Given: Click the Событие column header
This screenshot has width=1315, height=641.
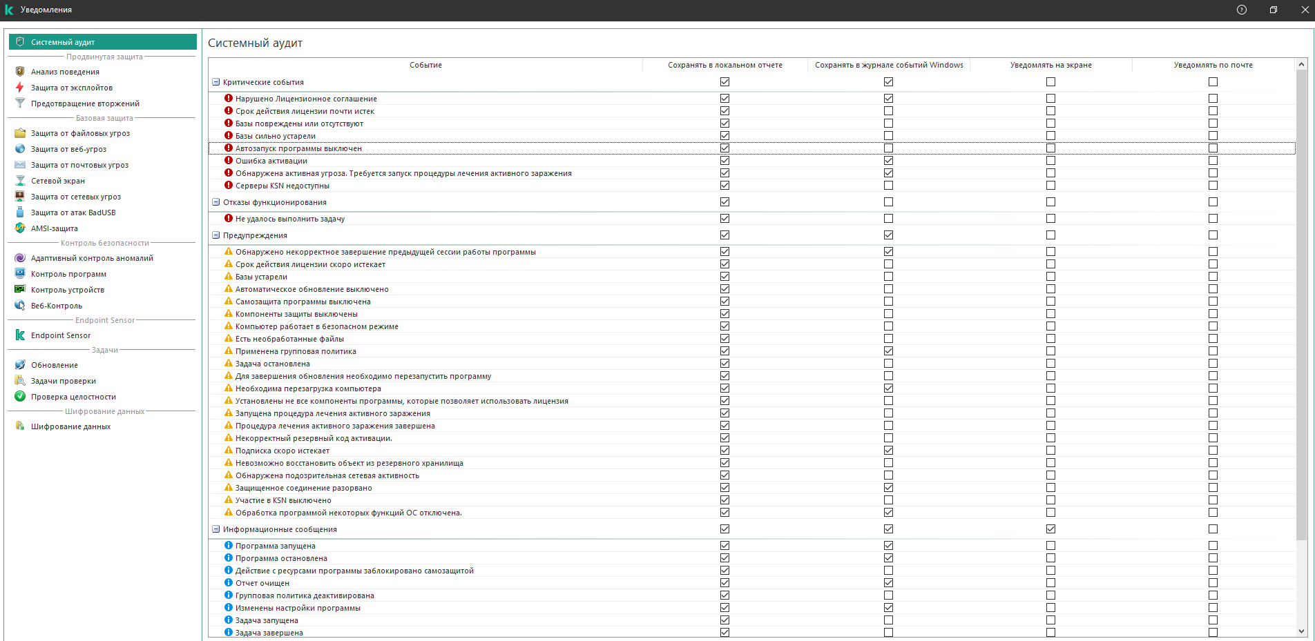Looking at the screenshot, I should pos(425,65).
